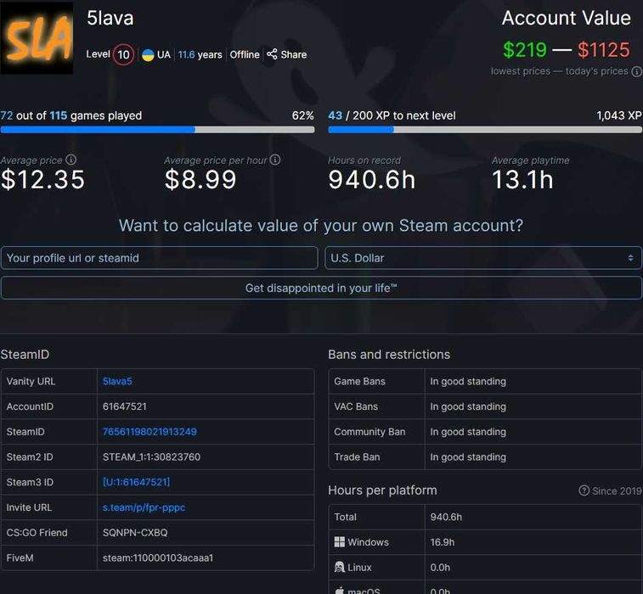Click the $1125 today's price value
Image resolution: width=643 pixels, height=594 pixels.
tap(604, 50)
